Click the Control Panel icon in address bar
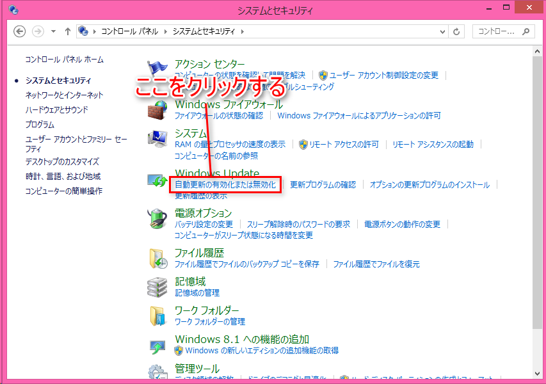 coord(83,31)
